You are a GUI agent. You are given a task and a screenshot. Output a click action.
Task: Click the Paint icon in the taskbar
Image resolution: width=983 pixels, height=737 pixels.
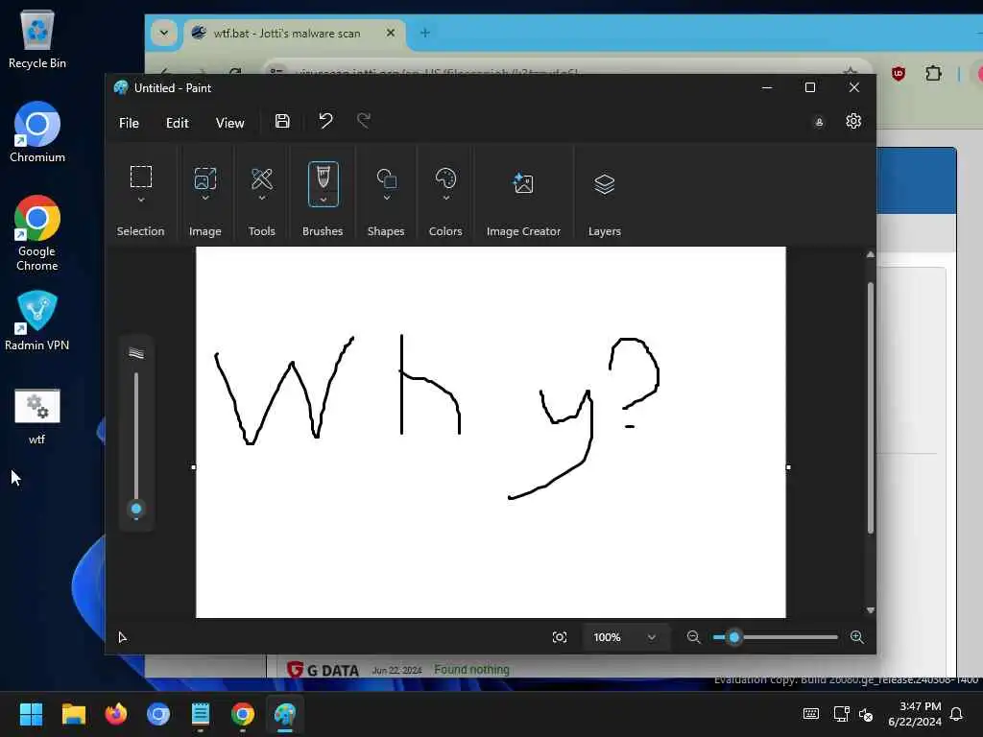[285, 714]
